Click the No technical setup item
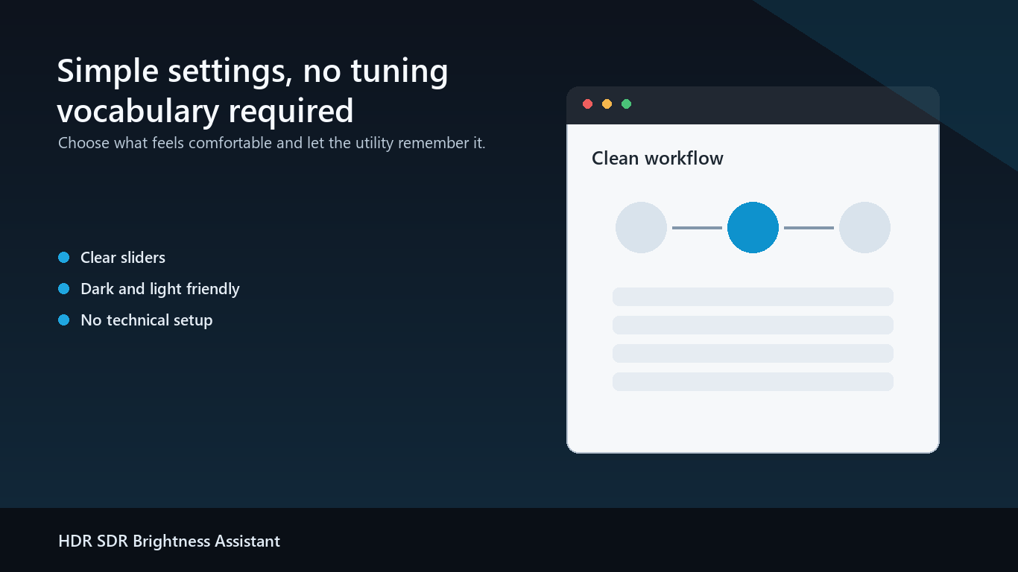 click(x=147, y=320)
